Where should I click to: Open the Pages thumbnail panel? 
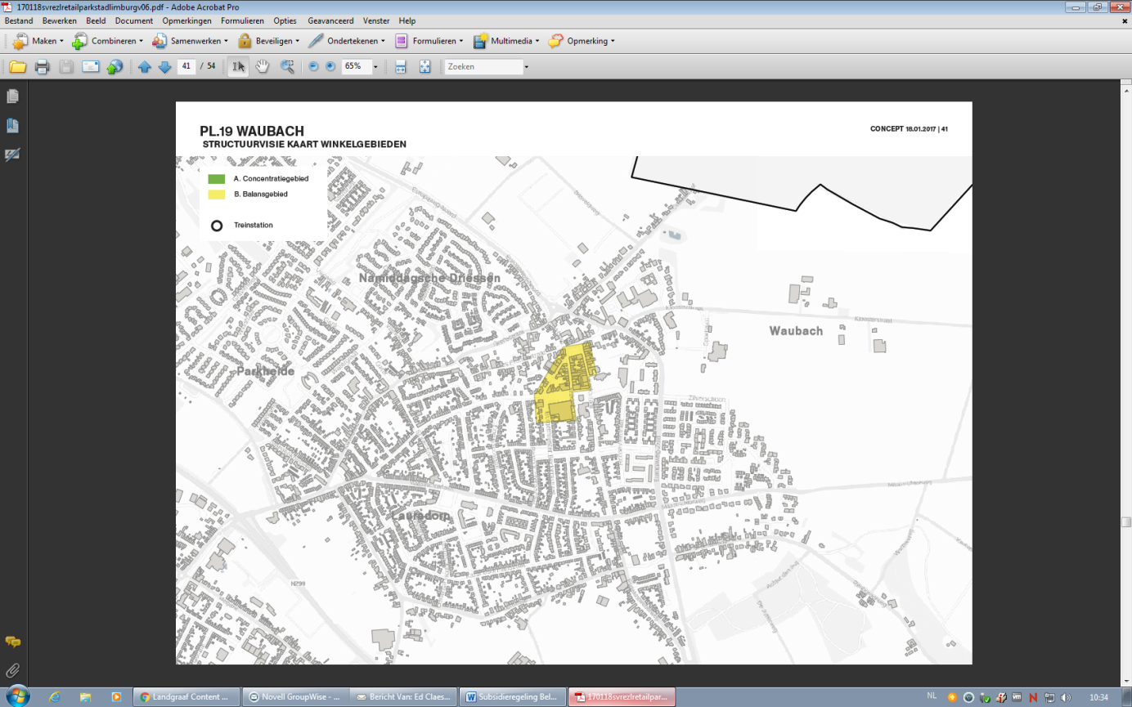click(x=12, y=96)
